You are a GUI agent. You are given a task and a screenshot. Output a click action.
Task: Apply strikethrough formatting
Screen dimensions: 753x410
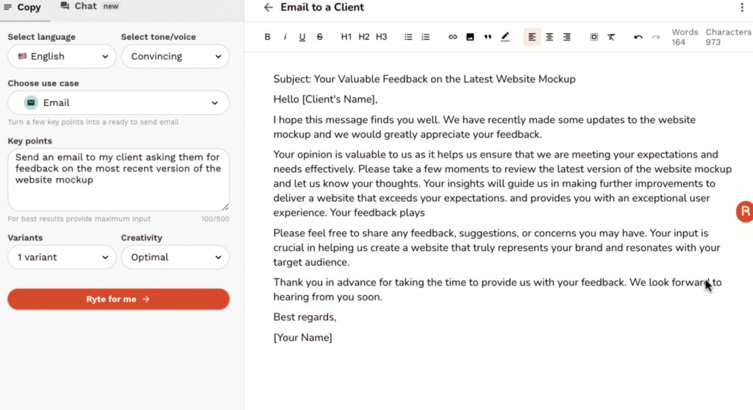pyautogui.click(x=320, y=37)
